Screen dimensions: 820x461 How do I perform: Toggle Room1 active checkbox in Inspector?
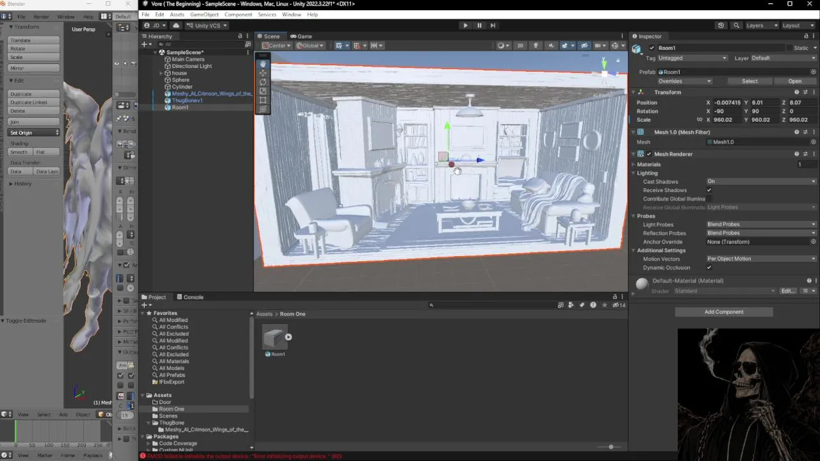coord(652,48)
